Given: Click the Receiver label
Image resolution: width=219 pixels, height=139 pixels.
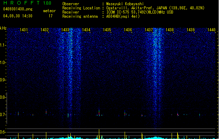Looking at the screenshot, I should click(x=71, y=12).
